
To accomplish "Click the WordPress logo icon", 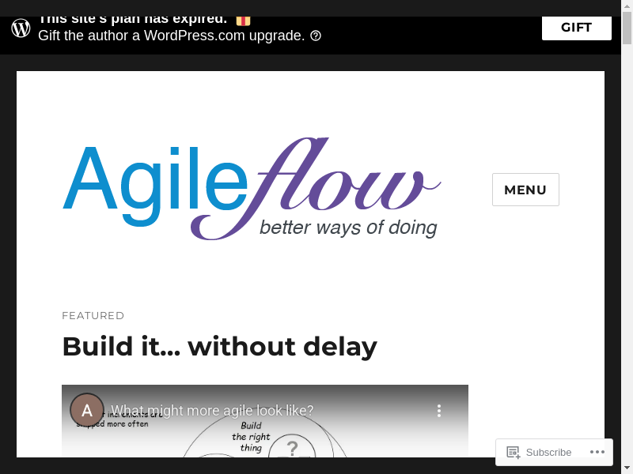I will click(21, 28).
